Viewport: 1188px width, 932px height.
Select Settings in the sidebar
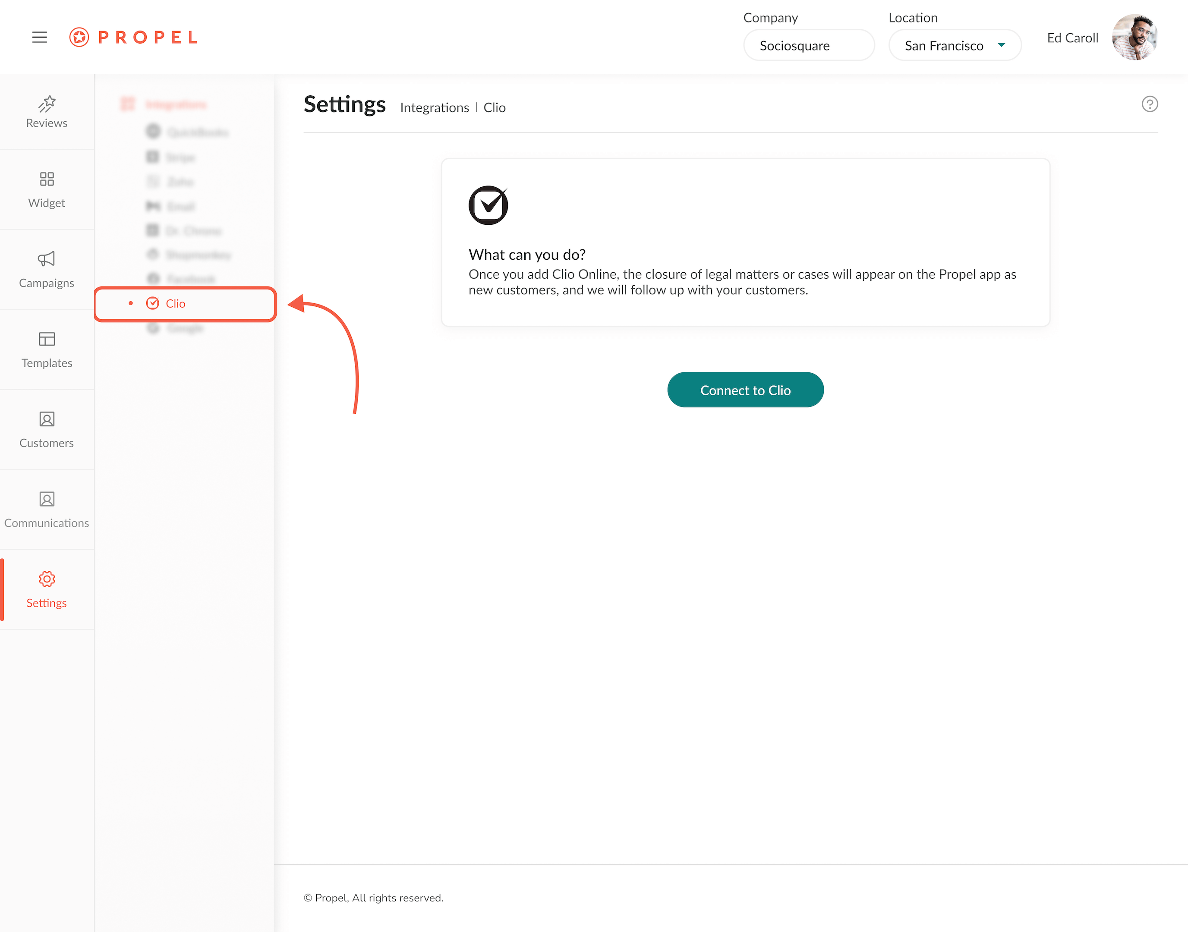click(47, 590)
